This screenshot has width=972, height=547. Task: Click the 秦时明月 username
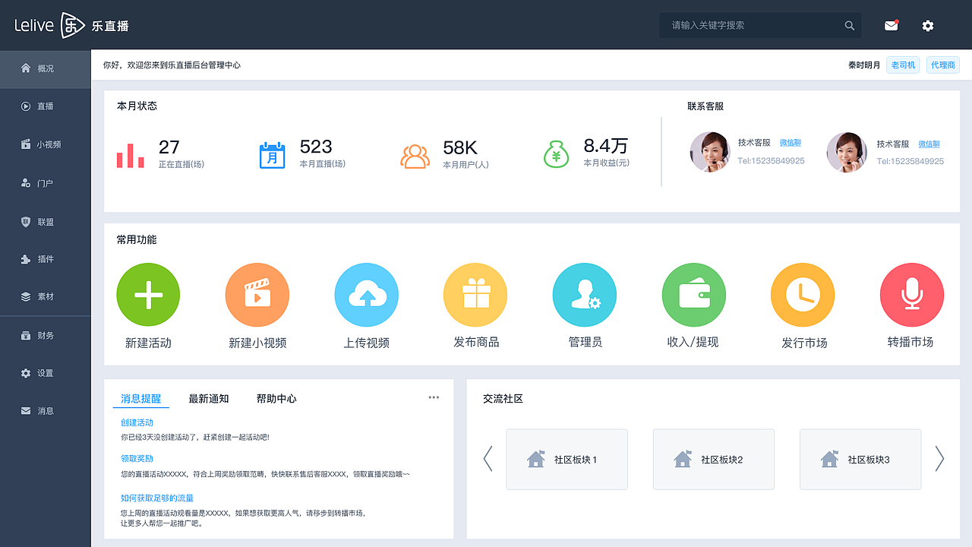(x=864, y=65)
